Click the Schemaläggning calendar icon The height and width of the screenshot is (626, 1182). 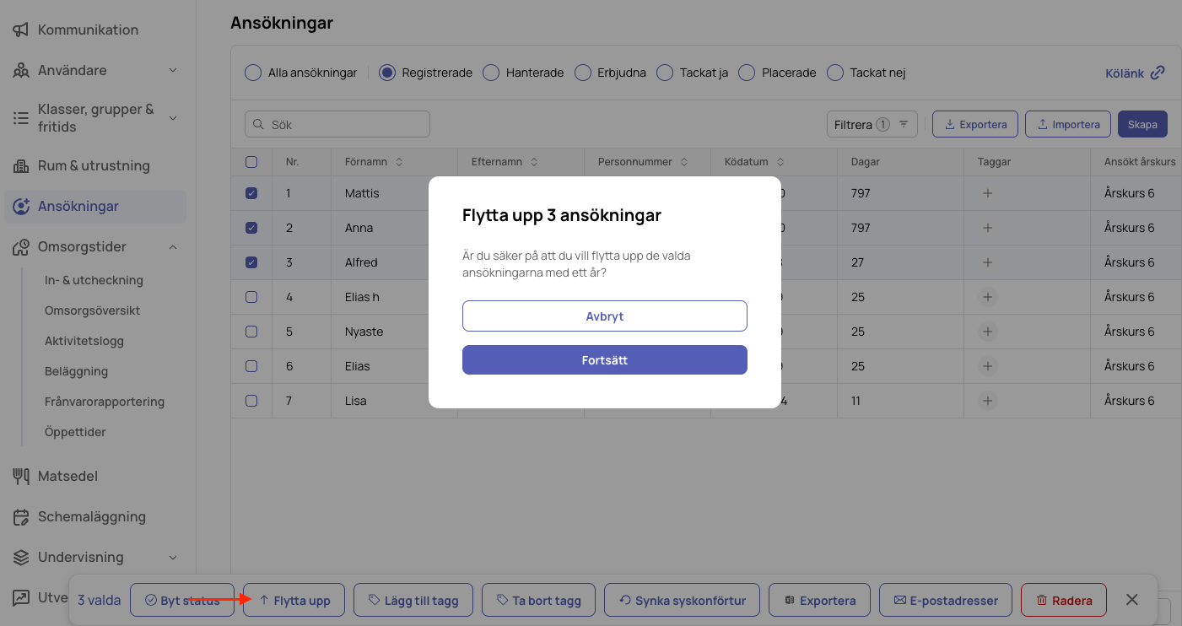[x=21, y=516]
